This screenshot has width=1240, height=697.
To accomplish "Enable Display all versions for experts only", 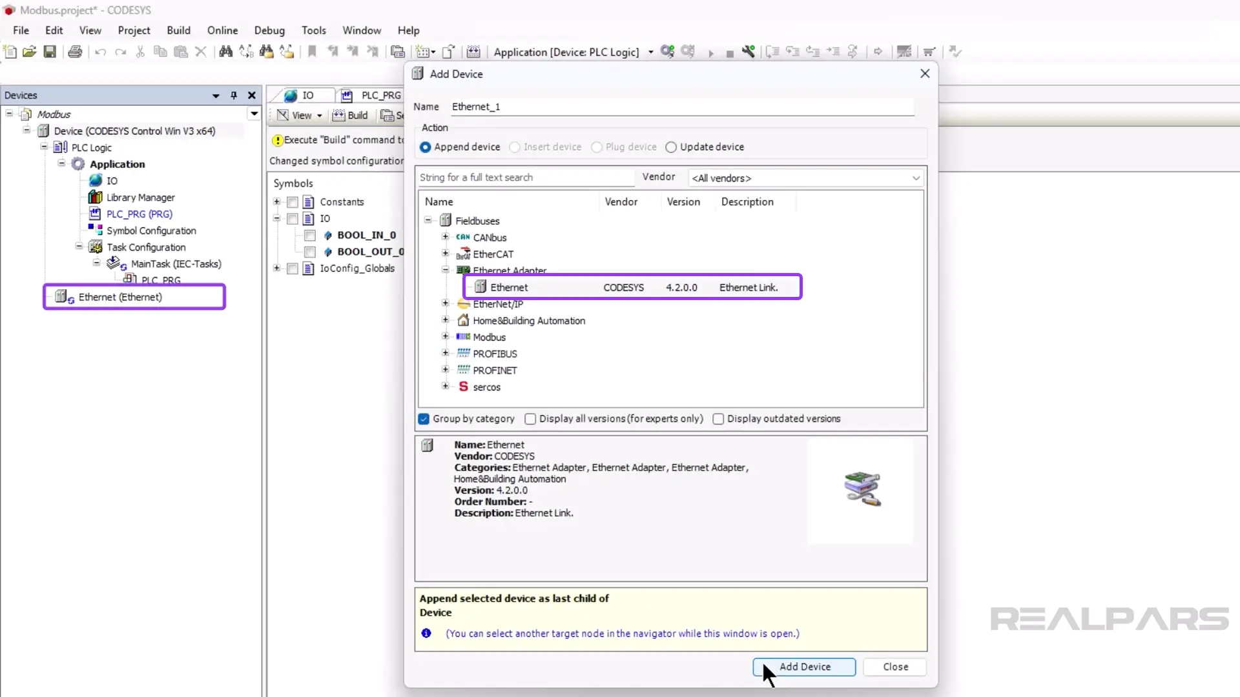I will (x=530, y=419).
